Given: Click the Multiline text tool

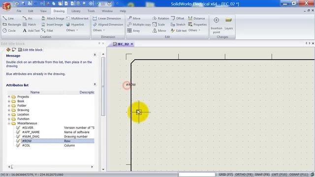Looking at the screenshot, I should (77, 18).
